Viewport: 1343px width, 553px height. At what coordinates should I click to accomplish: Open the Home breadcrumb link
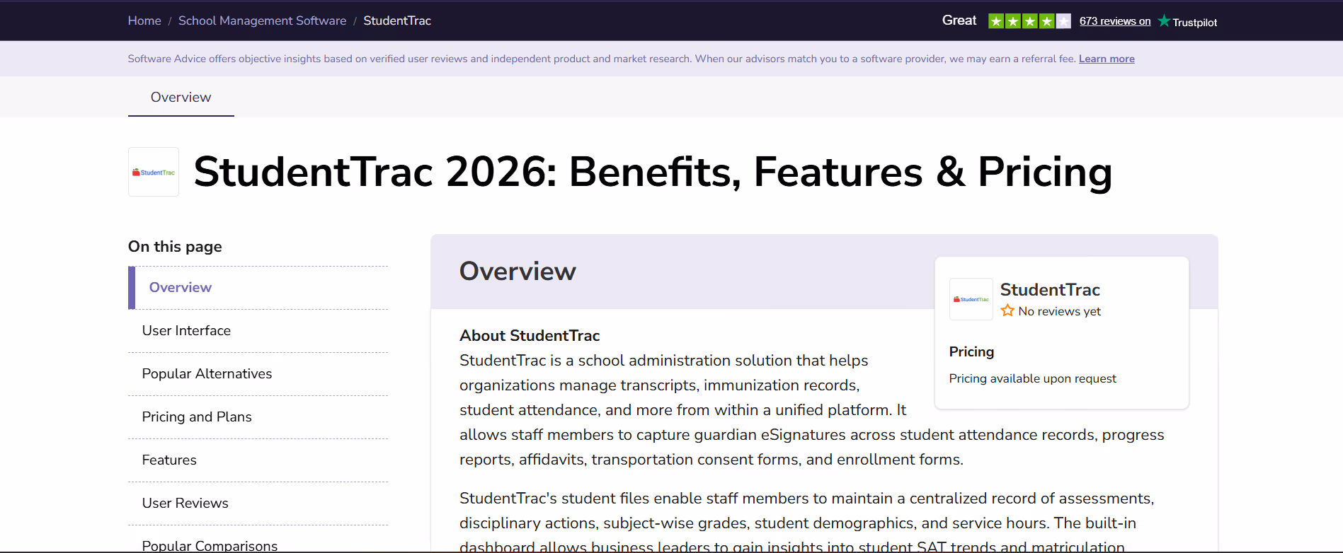[x=144, y=21]
